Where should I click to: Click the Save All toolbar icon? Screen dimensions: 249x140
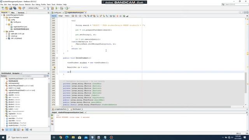click(x=15, y=8)
